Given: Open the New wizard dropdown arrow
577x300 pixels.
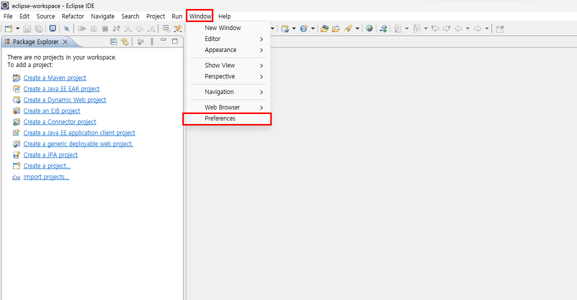Looking at the screenshot, I should (x=17, y=28).
